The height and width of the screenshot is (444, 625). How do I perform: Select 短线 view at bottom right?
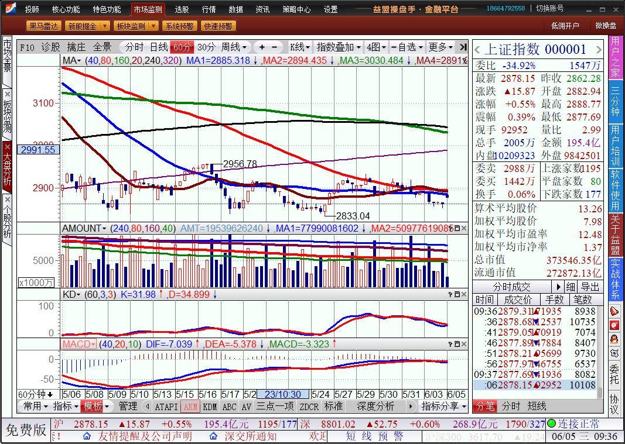[x=537, y=406]
